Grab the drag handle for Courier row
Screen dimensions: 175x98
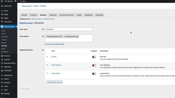coord(47,57)
